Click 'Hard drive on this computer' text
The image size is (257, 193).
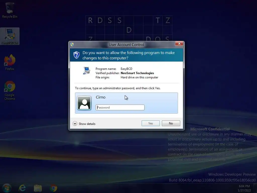point(139,77)
